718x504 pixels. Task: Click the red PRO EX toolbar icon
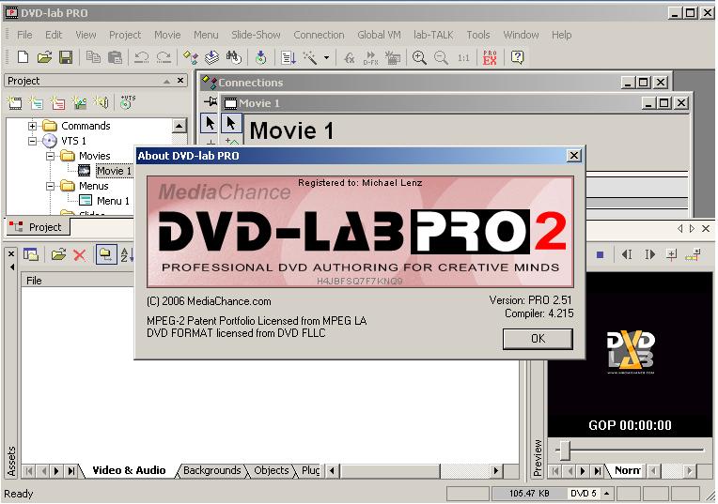pyautogui.click(x=490, y=57)
